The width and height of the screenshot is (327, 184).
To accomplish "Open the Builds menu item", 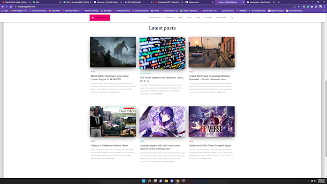I will tap(189, 18).
